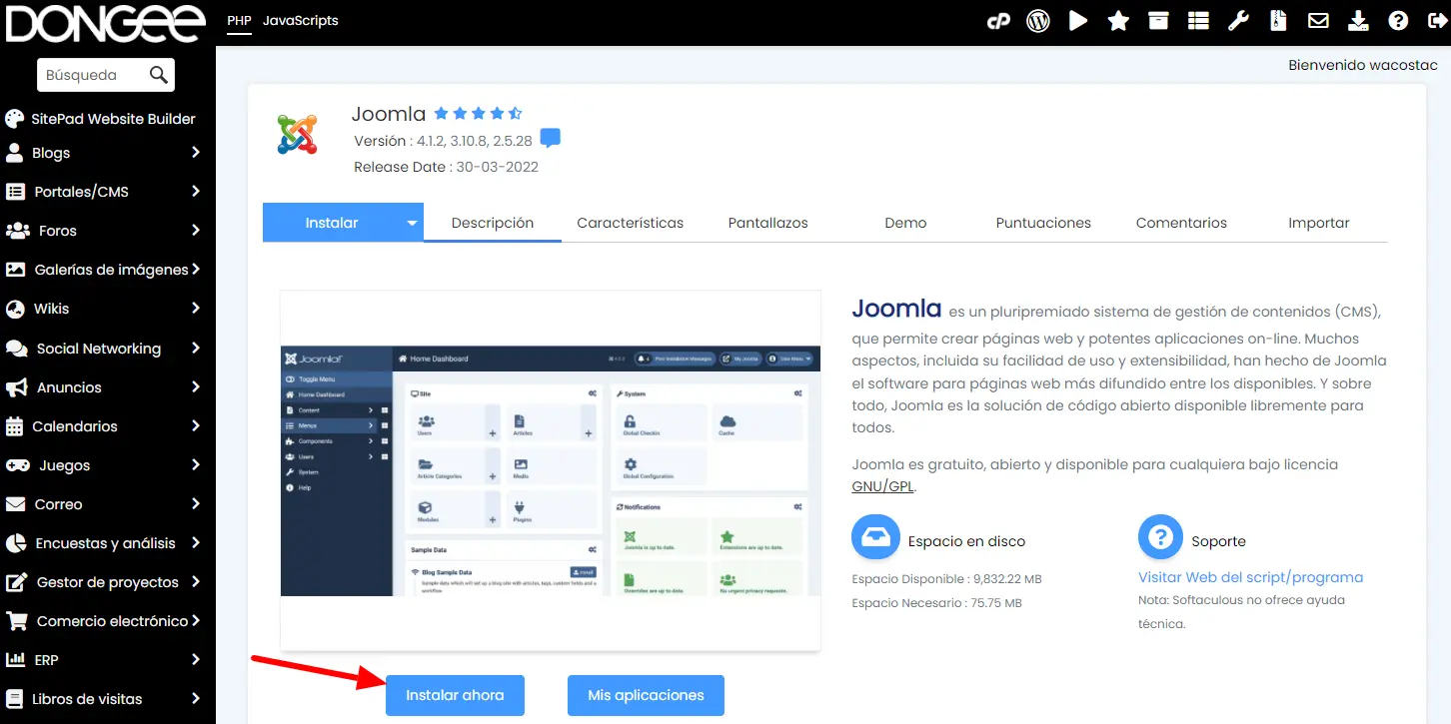The height and width of the screenshot is (724, 1451).
Task: Open the Pantallazos tab
Action: [768, 223]
